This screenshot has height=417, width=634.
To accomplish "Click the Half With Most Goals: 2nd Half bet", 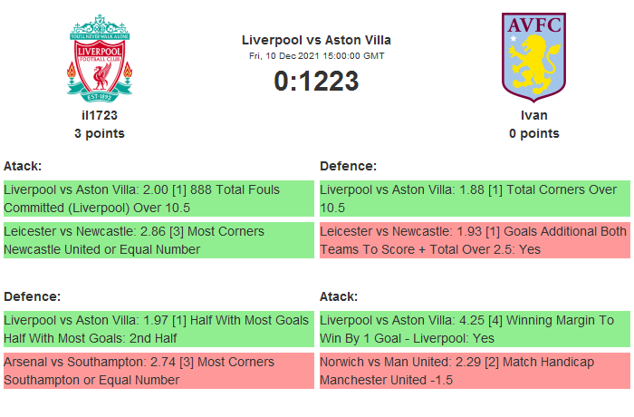I will click(158, 329).
